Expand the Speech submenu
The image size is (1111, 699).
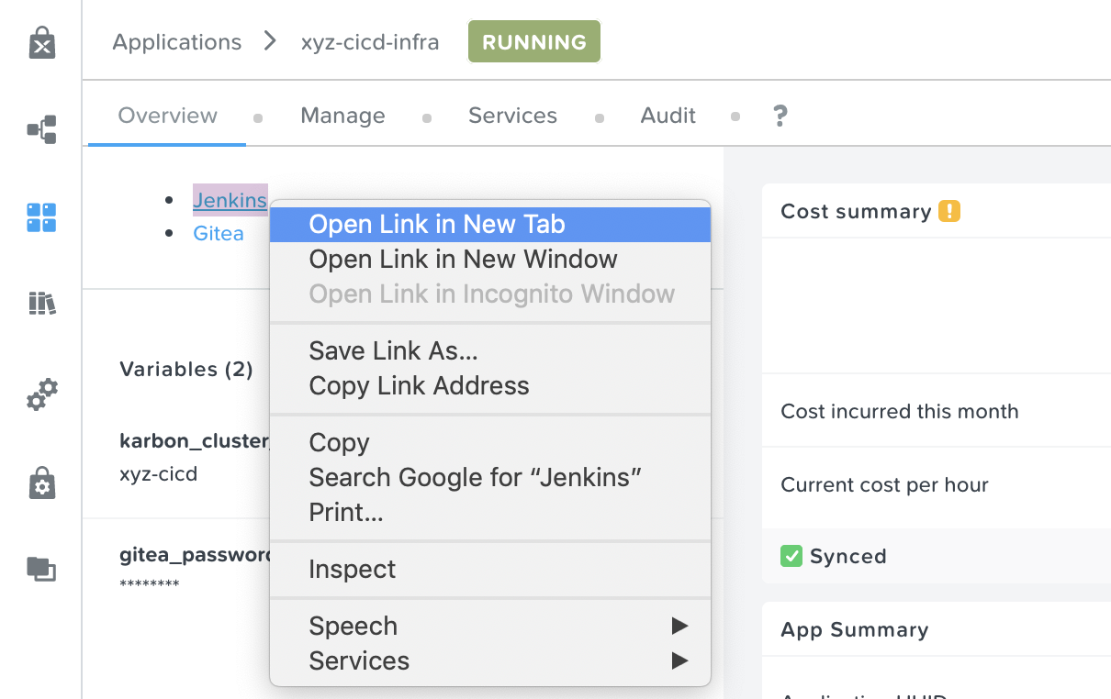tap(490, 627)
